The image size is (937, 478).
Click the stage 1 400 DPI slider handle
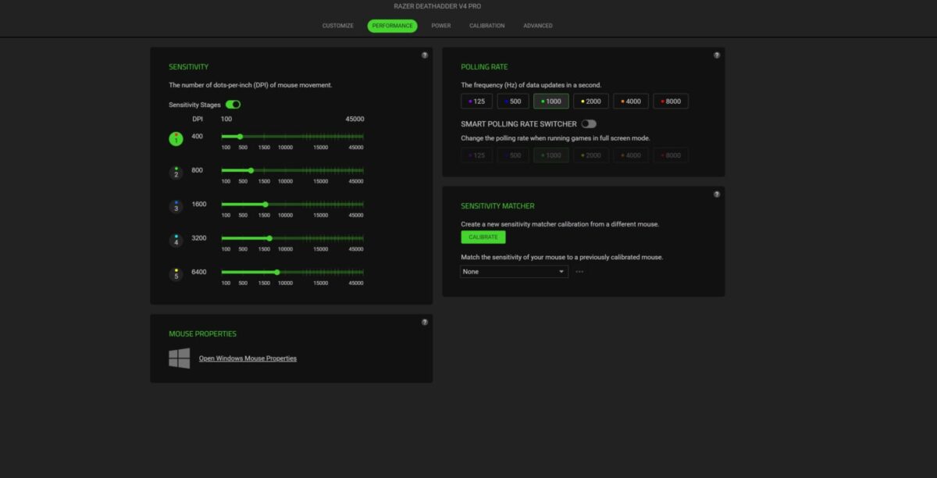240,137
